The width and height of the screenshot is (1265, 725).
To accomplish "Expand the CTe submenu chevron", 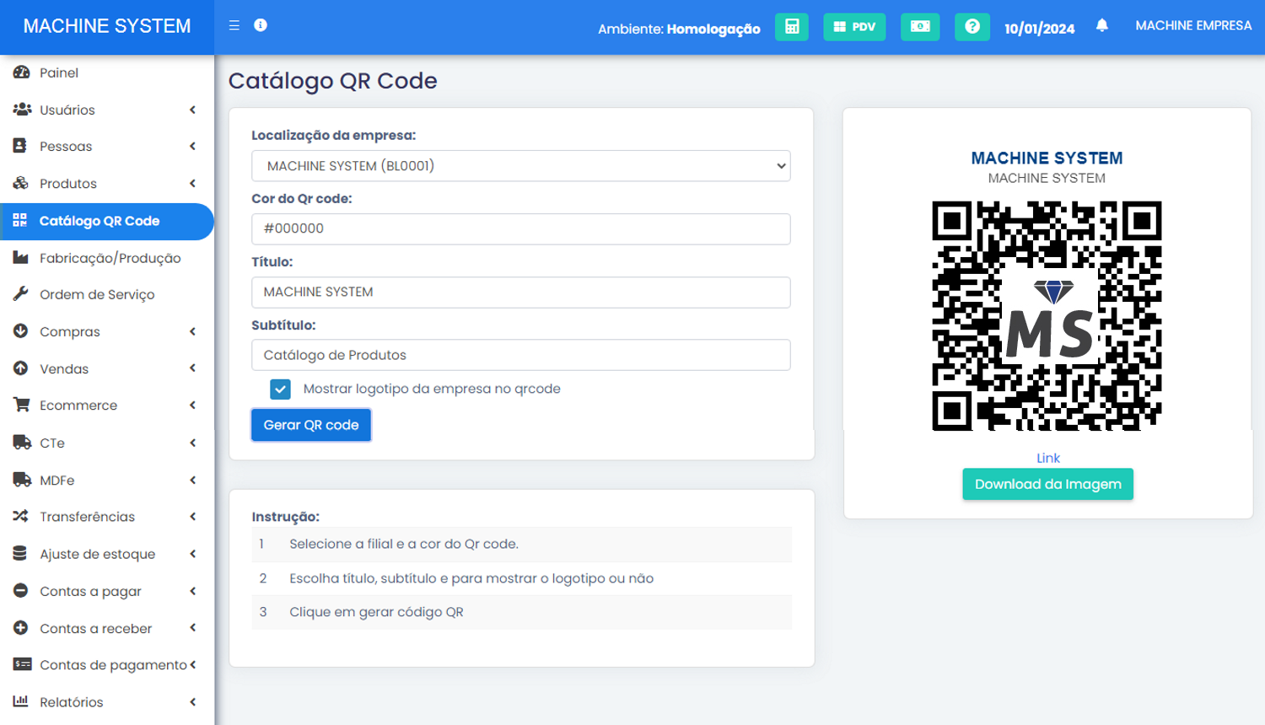I will [193, 442].
